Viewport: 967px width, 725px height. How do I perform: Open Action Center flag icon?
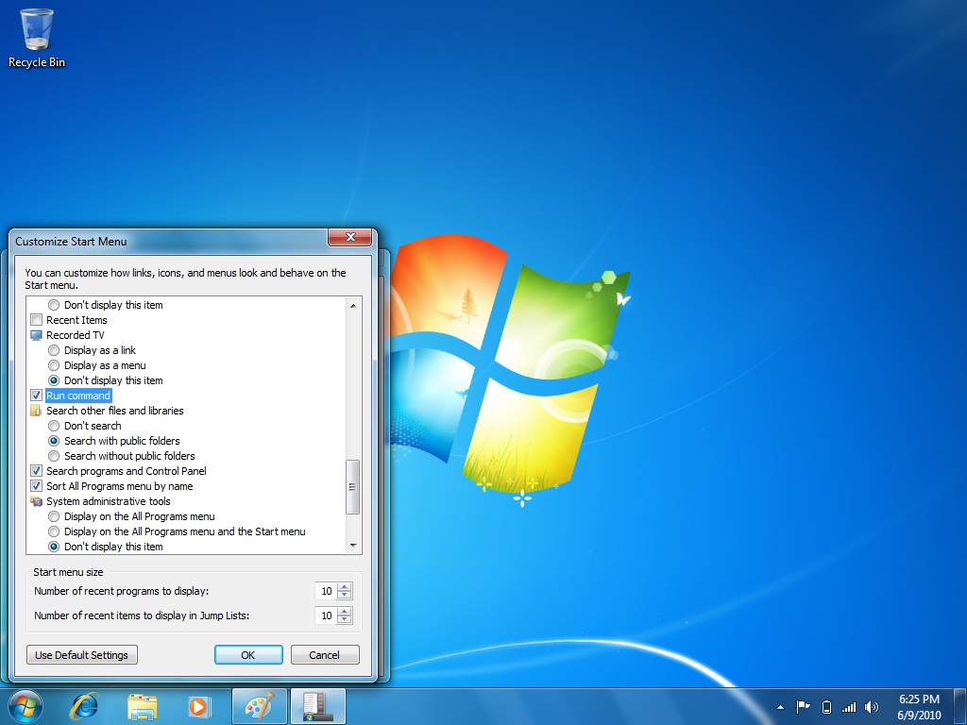click(x=803, y=707)
